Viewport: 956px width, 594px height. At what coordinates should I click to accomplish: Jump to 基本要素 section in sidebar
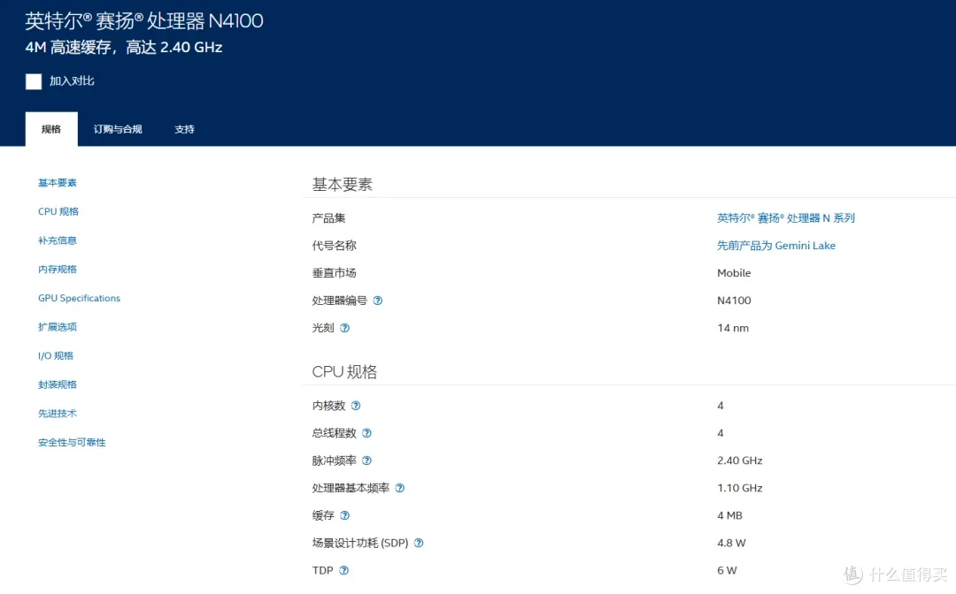pos(58,183)
